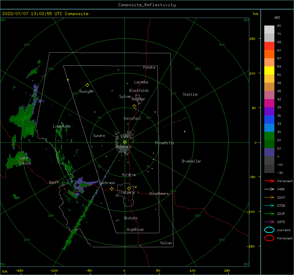This screenshot has width=294, height=275.
Task: Click the red forecast ellipse icon
Action: click(x=269, y=238)
